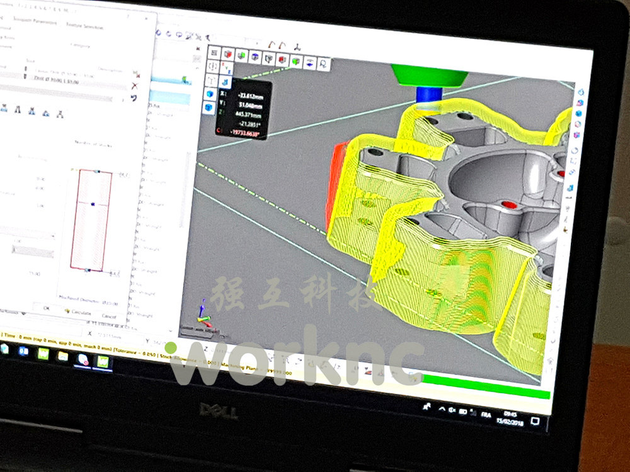Open the Toolpath Parameters tab
The width and height of the screenshot is (630, 472).
[35, 21]
